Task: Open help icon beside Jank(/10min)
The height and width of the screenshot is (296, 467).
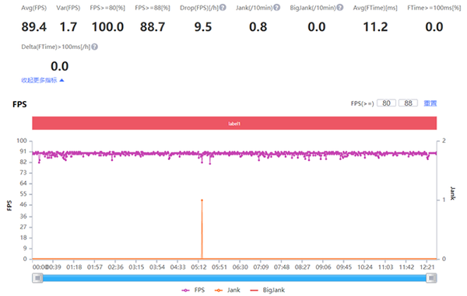Action: click(x=276, y=8)
